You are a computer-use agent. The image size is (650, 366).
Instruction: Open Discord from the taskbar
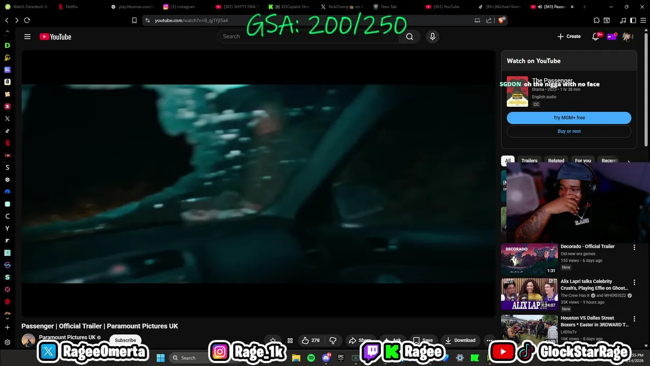point(326,358)
